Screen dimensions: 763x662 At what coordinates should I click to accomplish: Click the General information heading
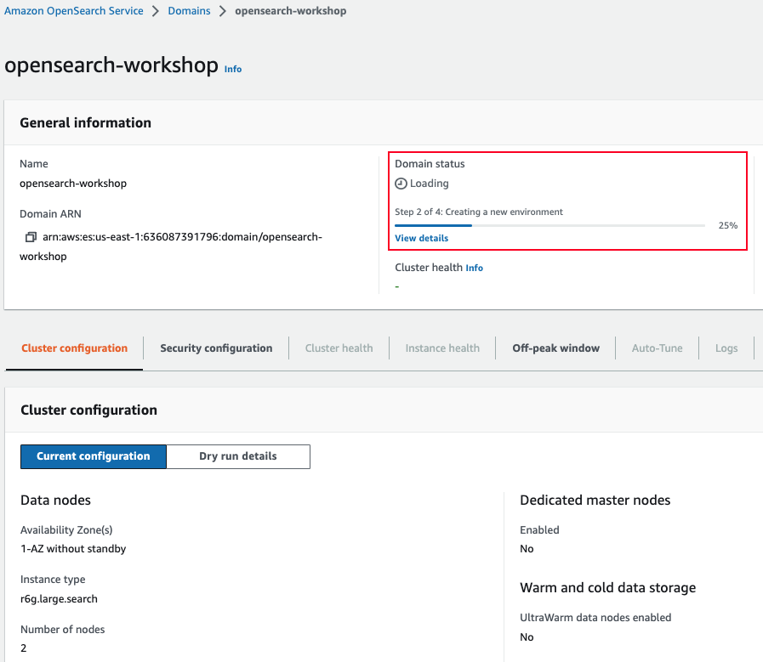(86, 123)
